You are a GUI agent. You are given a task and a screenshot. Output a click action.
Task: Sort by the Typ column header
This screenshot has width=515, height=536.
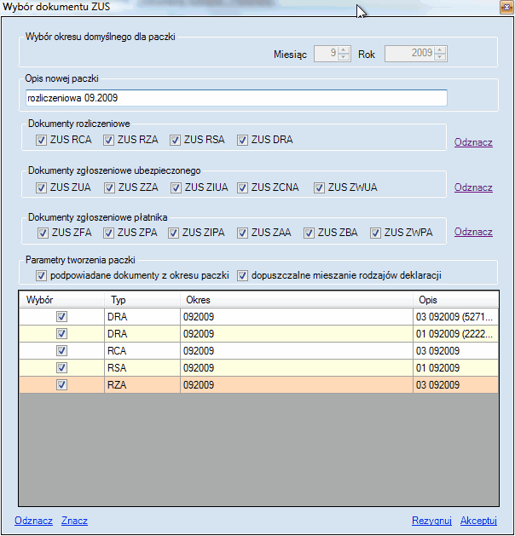tap(142, 300)
